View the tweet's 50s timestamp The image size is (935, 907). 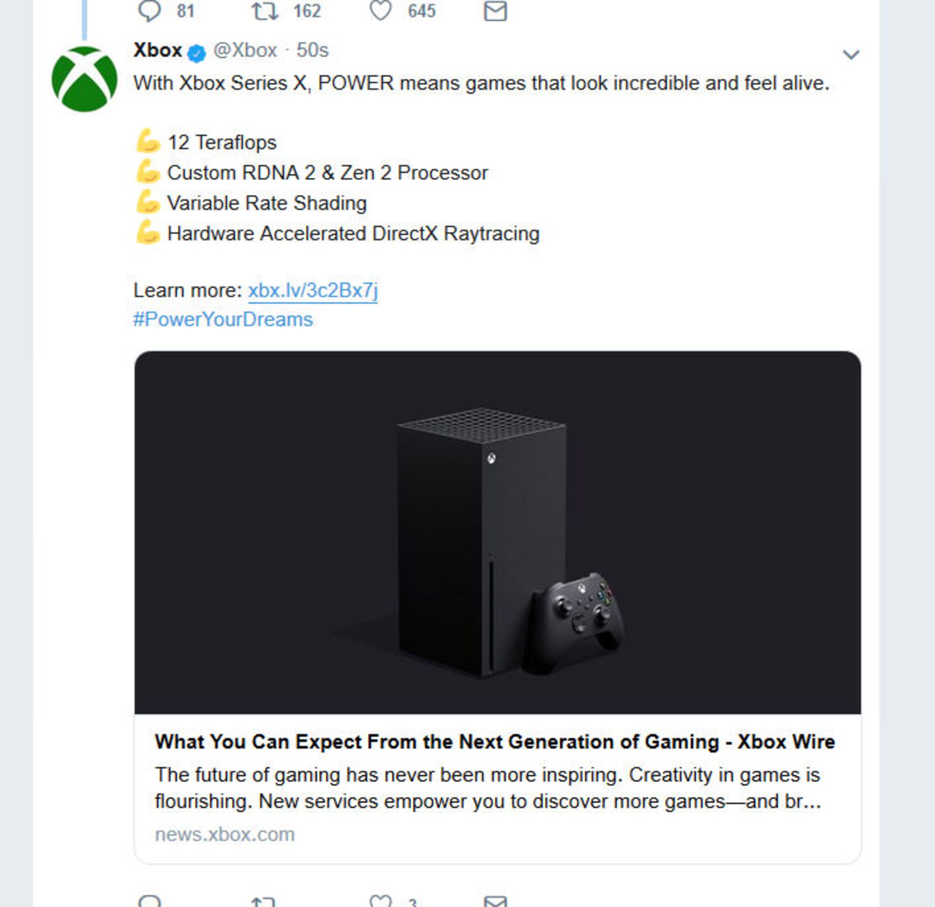coord(313,50)
